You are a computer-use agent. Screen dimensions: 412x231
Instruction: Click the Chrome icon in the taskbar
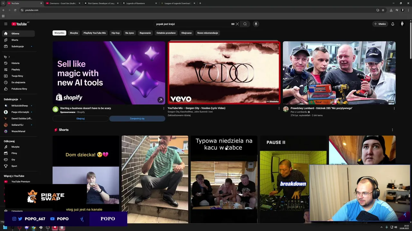(33, 227)
